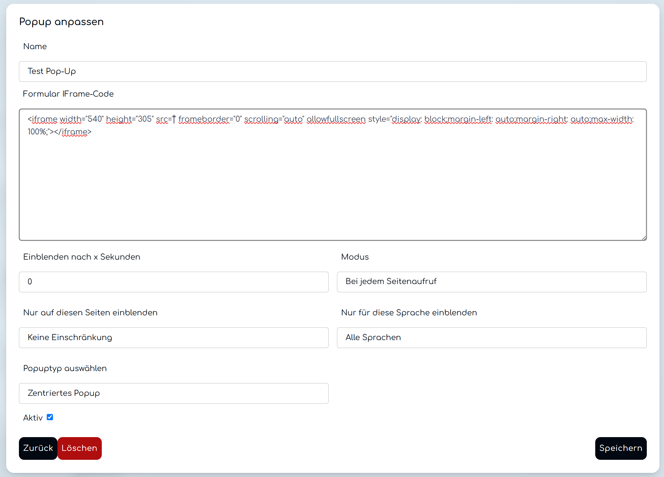Click the Modus label text
Viewport: 664px width, 477px height.
coord(355,257)
